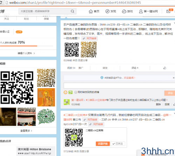
Task: Click the orange details button in the topic card
Action: pyautogui.click(x=103, y=144)
